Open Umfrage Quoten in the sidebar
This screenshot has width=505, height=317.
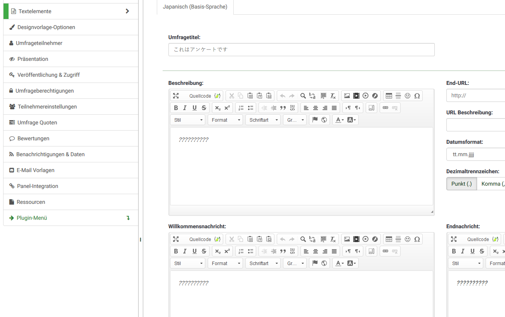coord(71,122)
